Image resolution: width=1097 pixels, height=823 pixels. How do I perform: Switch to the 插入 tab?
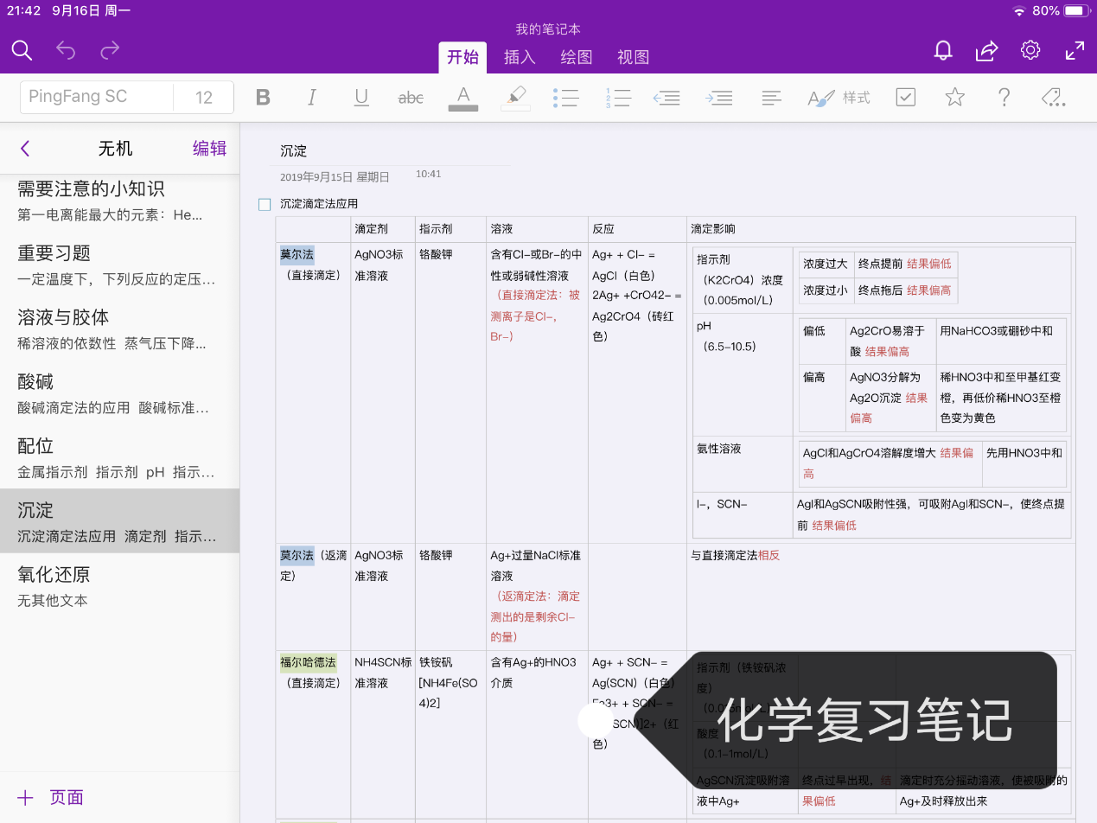(520, 57)
